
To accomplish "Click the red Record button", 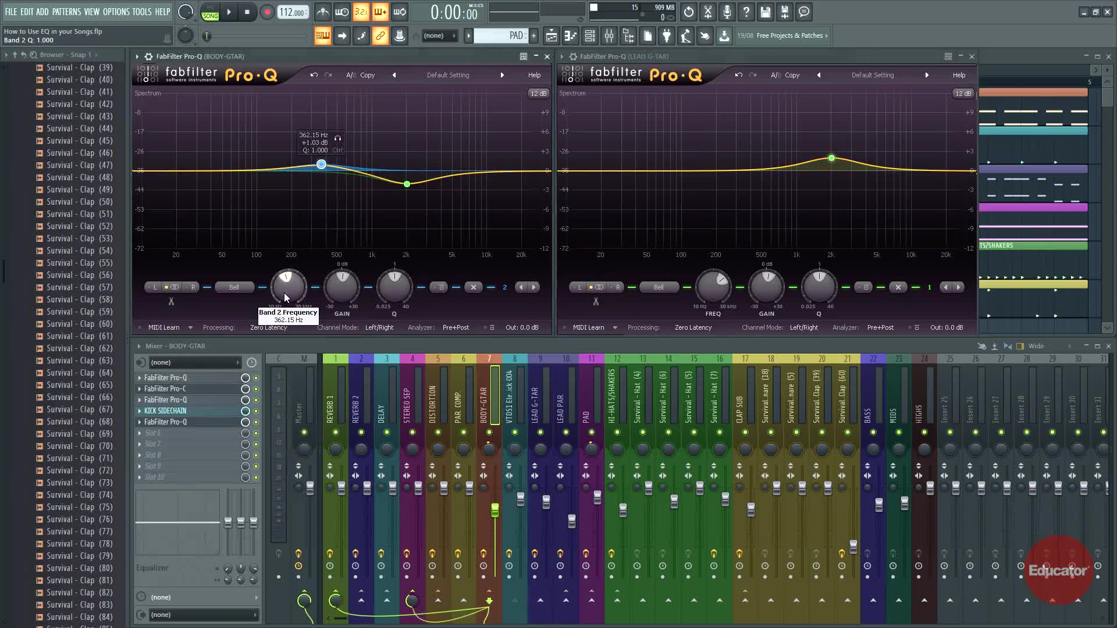I will pos(267,12).
